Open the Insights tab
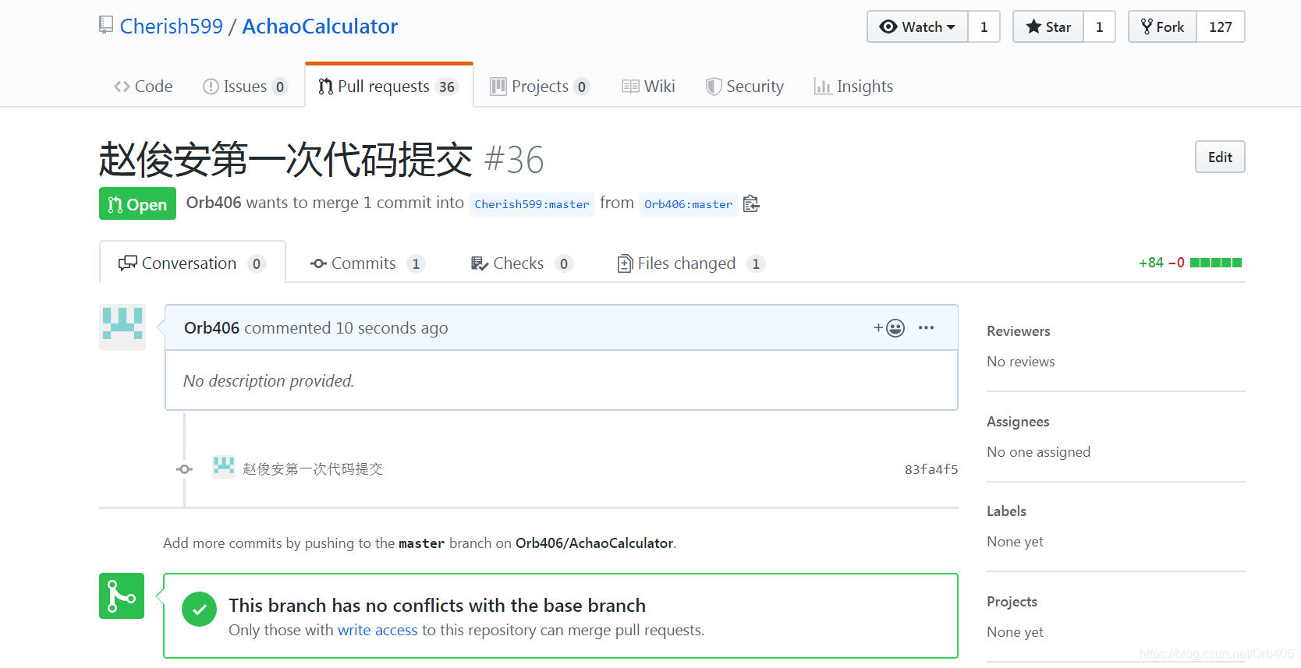1301x668 pixels. coord(854,87)
